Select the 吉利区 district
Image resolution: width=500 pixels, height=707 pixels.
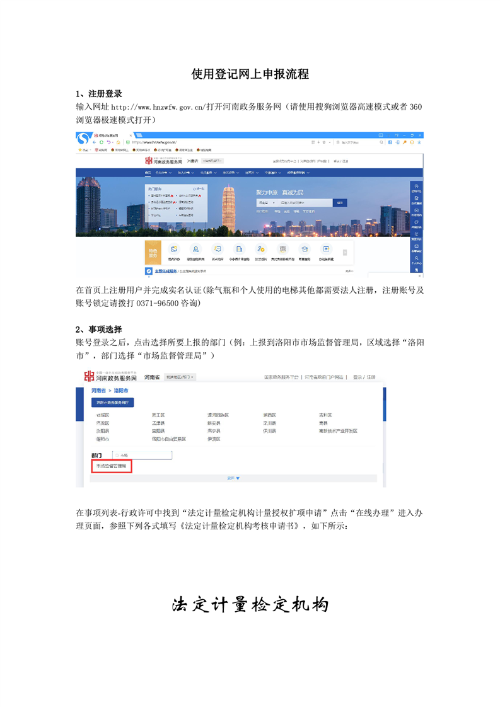point(325,415)
